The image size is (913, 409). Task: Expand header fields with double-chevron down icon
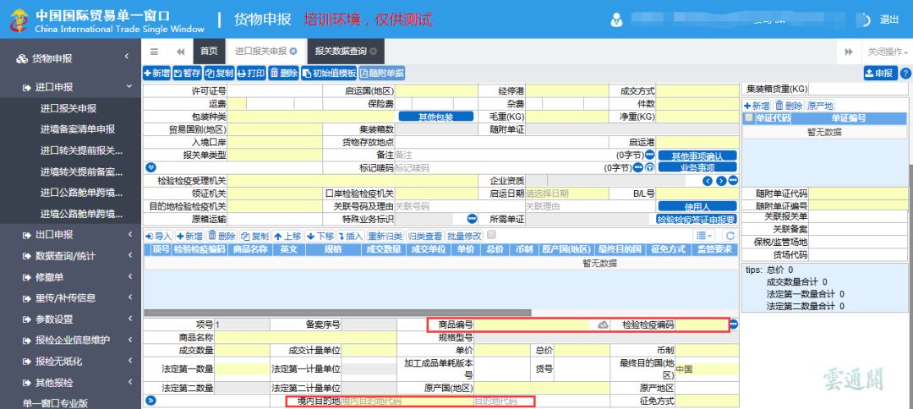pyautogui.click(x=150, y=167)
